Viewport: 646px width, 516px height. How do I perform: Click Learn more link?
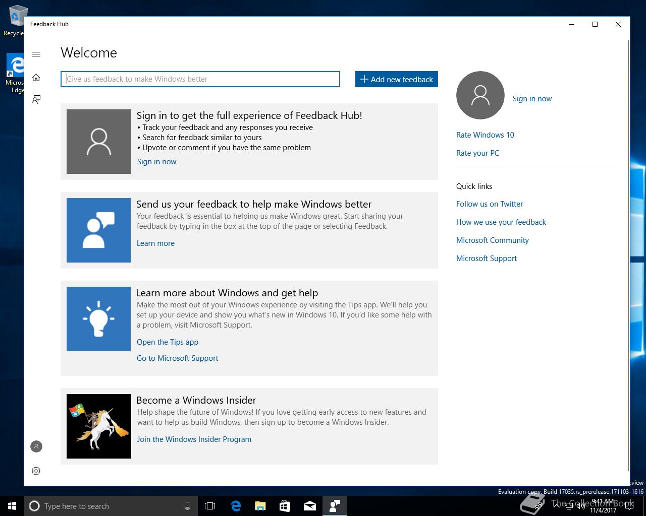(x=155, y=243)
